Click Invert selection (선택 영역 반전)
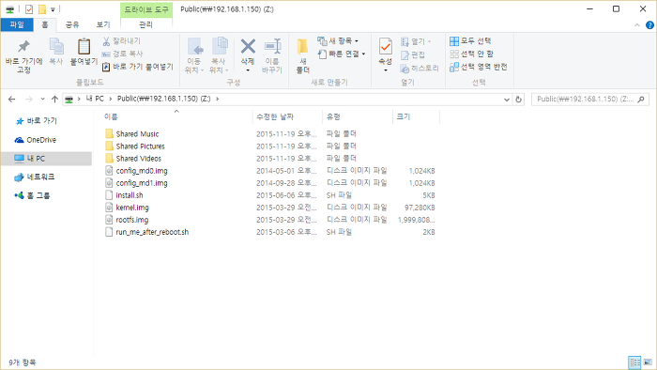Image resolution: width=657 pixels, height=370 pixels. [478, 67]
